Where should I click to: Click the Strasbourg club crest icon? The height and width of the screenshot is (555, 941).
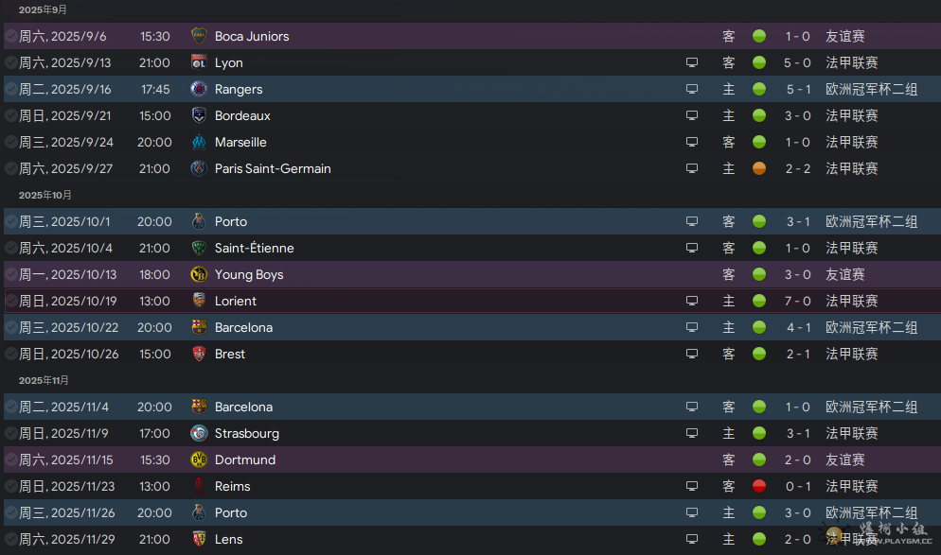pos(199,433)
